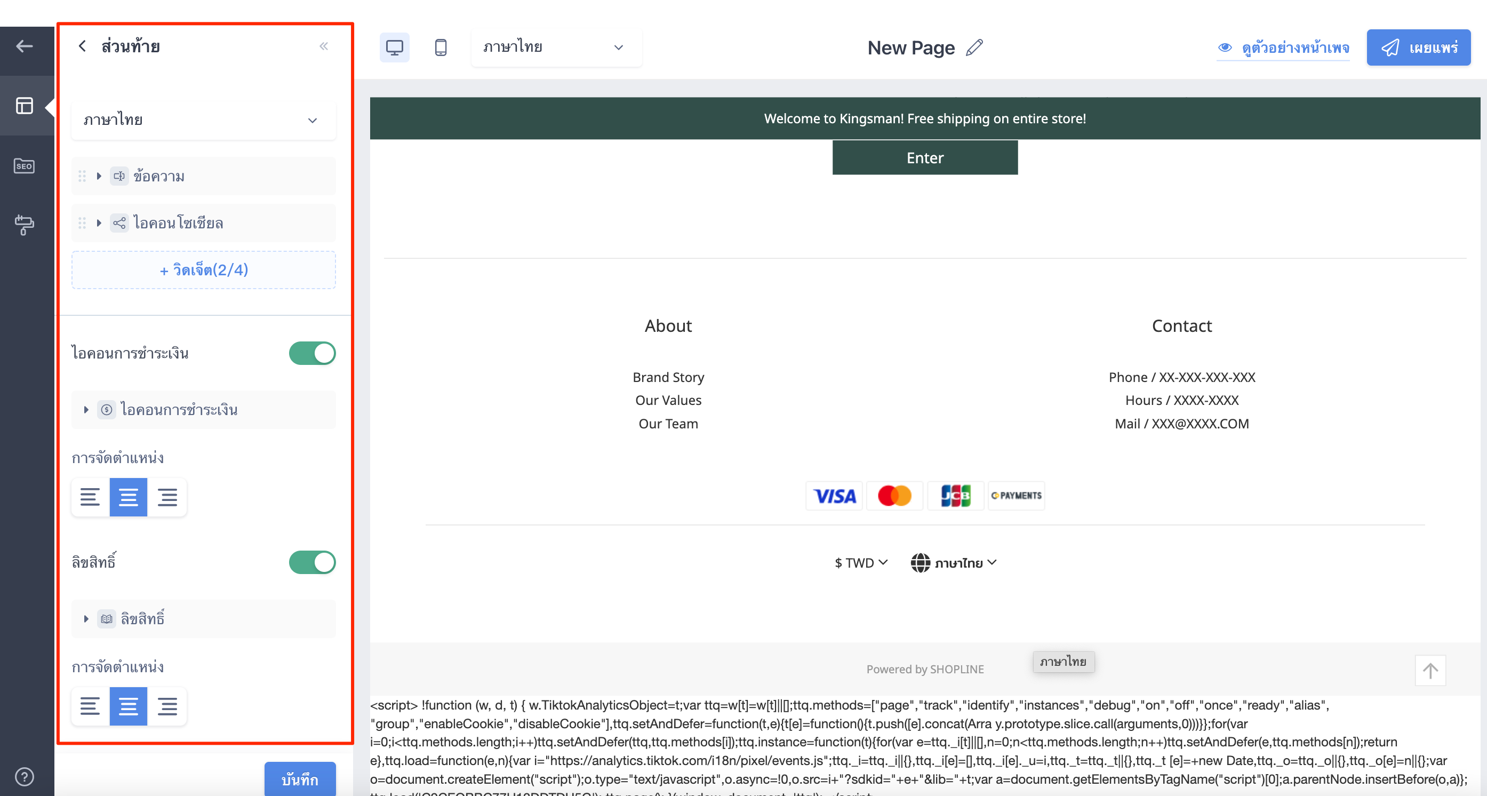Open the footer ภาษาไทย language selector
This screenshot has height=796, width=1487.
point(954,563)
